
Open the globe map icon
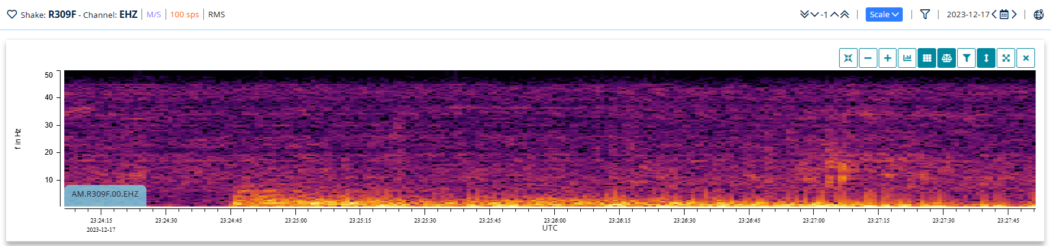click(x=1039, y=14)
